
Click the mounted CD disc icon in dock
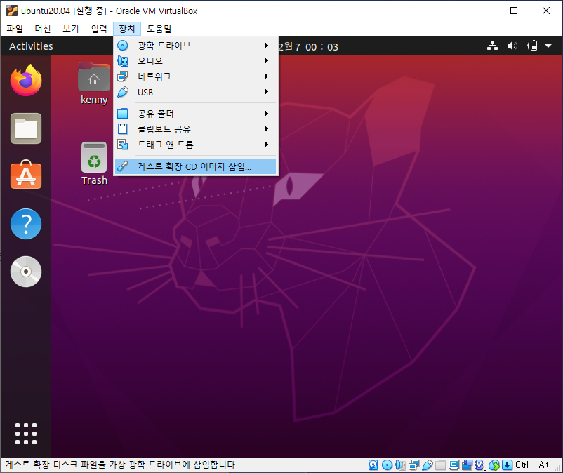click(x=26, y=272)
